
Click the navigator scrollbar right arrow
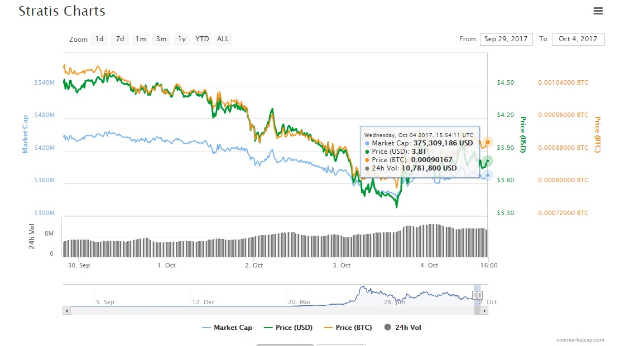pyautogui.click(x=483, y=310)
